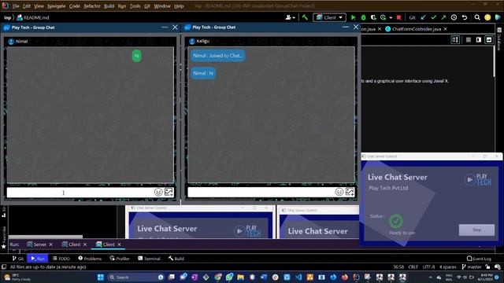Click Git label in main toolbar
The width and height of the screenshot is (504, 283).
pyautogui.click(x=412, y=17)
